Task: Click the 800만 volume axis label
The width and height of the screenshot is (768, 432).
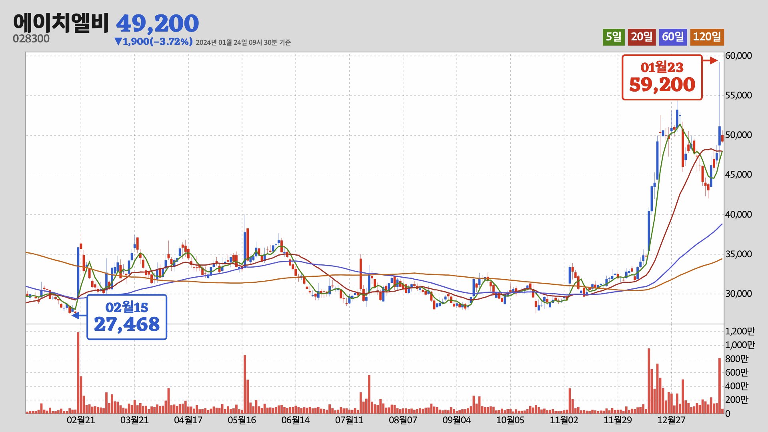Action: pos(736,359)
